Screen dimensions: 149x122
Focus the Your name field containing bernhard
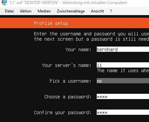[x=123, y=49]
